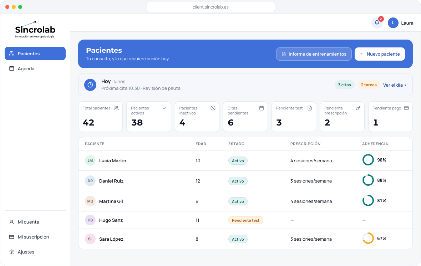This screenshot has width=421, height=266.
Task: Select the Total pacientes card
Action: click(x=100, y=117)
